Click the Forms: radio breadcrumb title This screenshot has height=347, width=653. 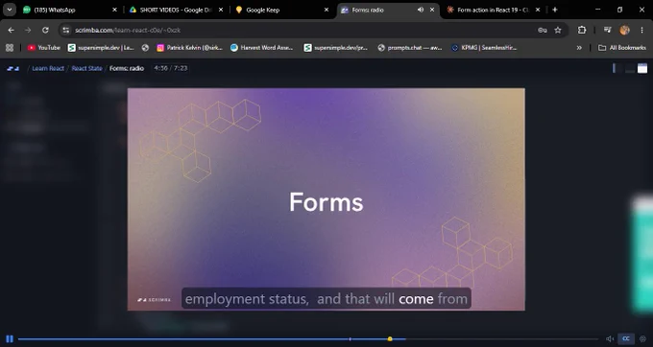(x=127, y=68)
